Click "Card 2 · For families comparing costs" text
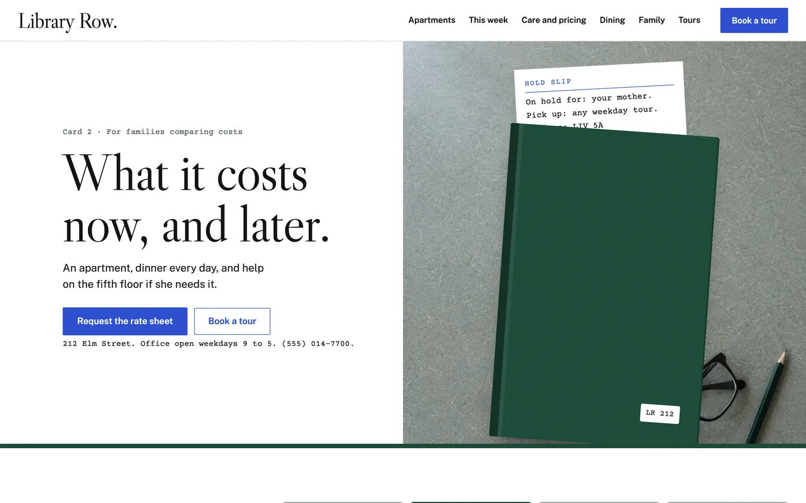Image resolution: width=806 pixels, height=503 pixels. pyautogui.click(x=152, y=132)
